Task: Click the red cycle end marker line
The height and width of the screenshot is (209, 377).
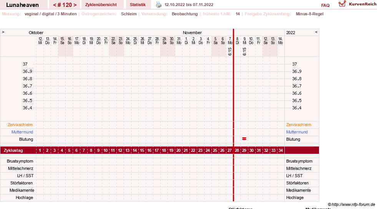Action: [x=233, y=115]
